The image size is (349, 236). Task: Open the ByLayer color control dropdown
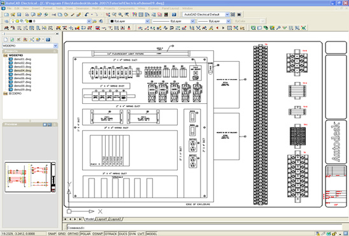click(147, 21)
